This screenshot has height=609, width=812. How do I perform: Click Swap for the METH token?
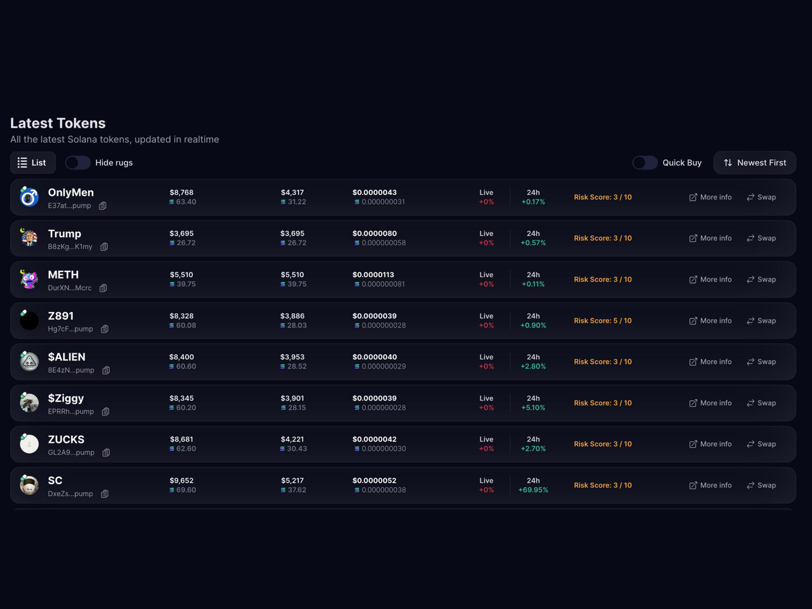(x=761, y=279)
